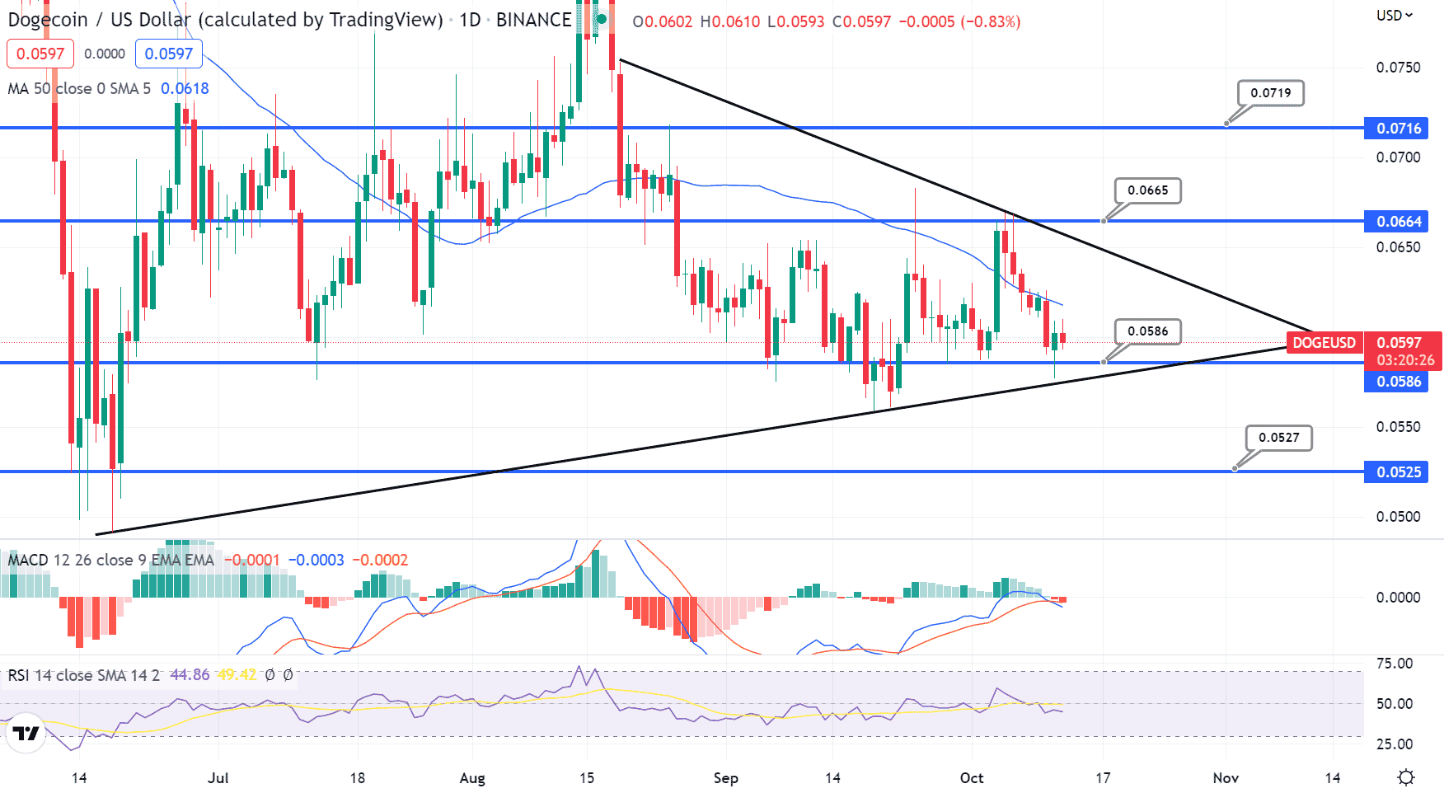Click the BINANCE exchange label
The height and width of the screenshot is (793, 1444).
533,20
